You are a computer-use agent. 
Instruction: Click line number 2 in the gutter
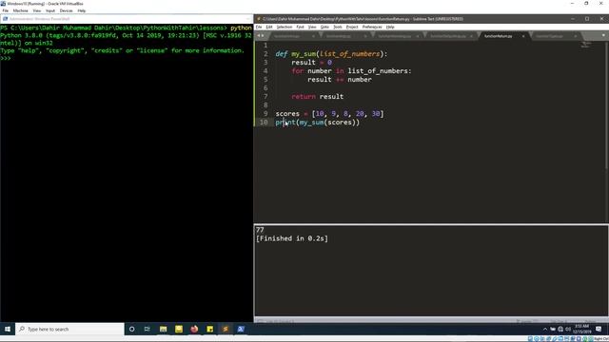pyautogui.click(x=265, y=54)
